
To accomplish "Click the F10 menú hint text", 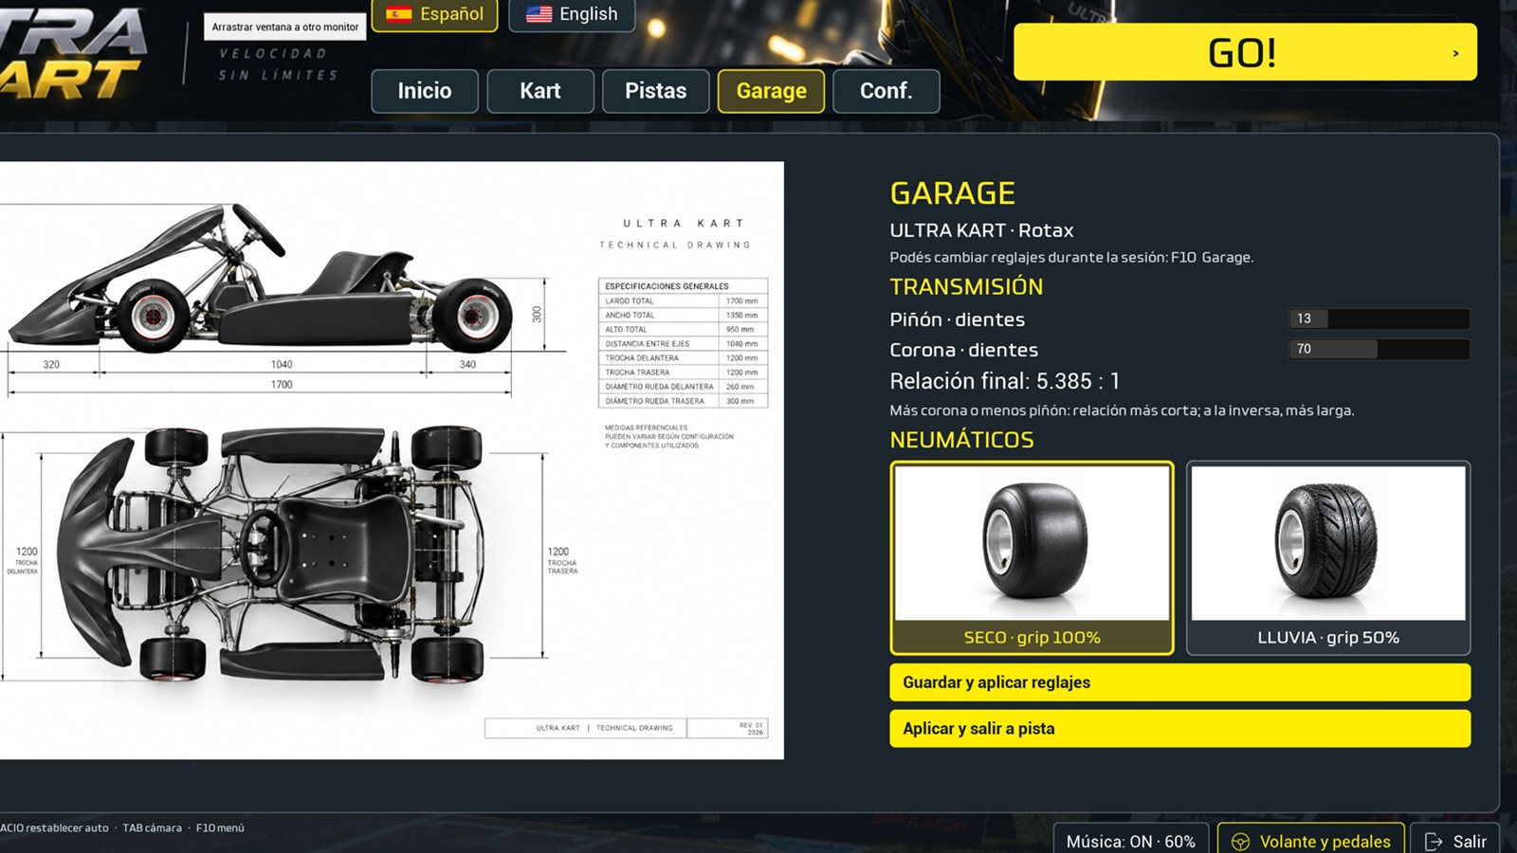I will coord(220,827).
